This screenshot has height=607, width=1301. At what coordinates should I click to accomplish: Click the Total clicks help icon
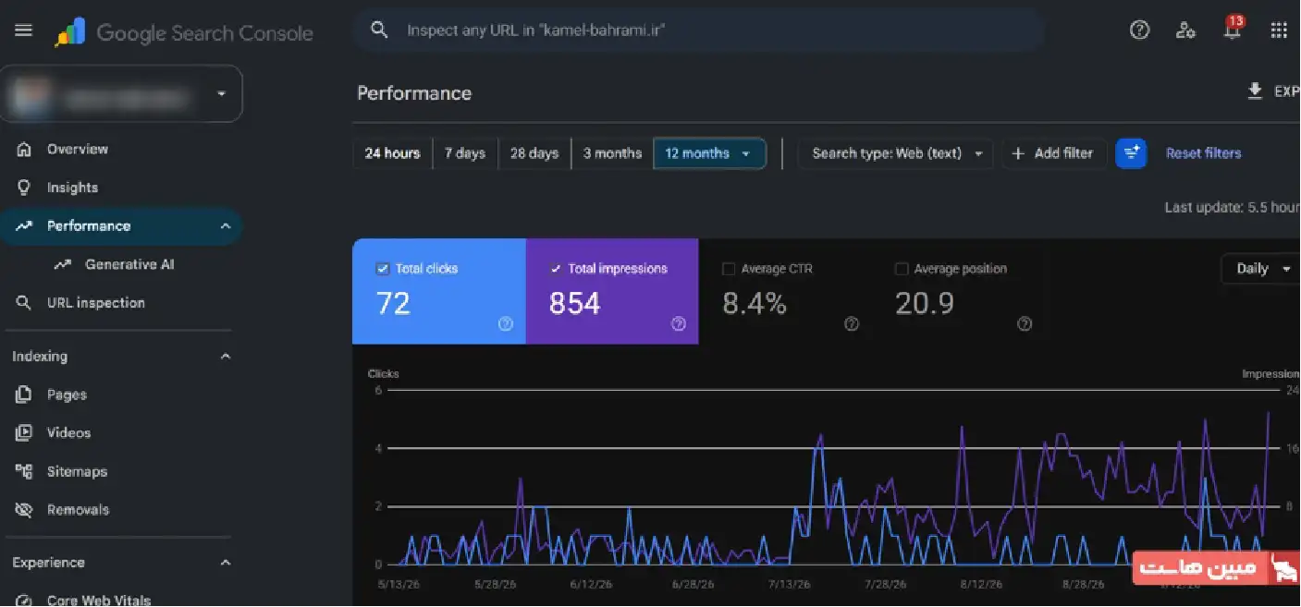pos(506,323)
